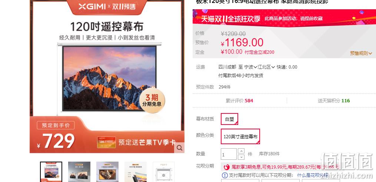Click the Huabei installment red icon
376x182 pixels.
tap(226, 167)
